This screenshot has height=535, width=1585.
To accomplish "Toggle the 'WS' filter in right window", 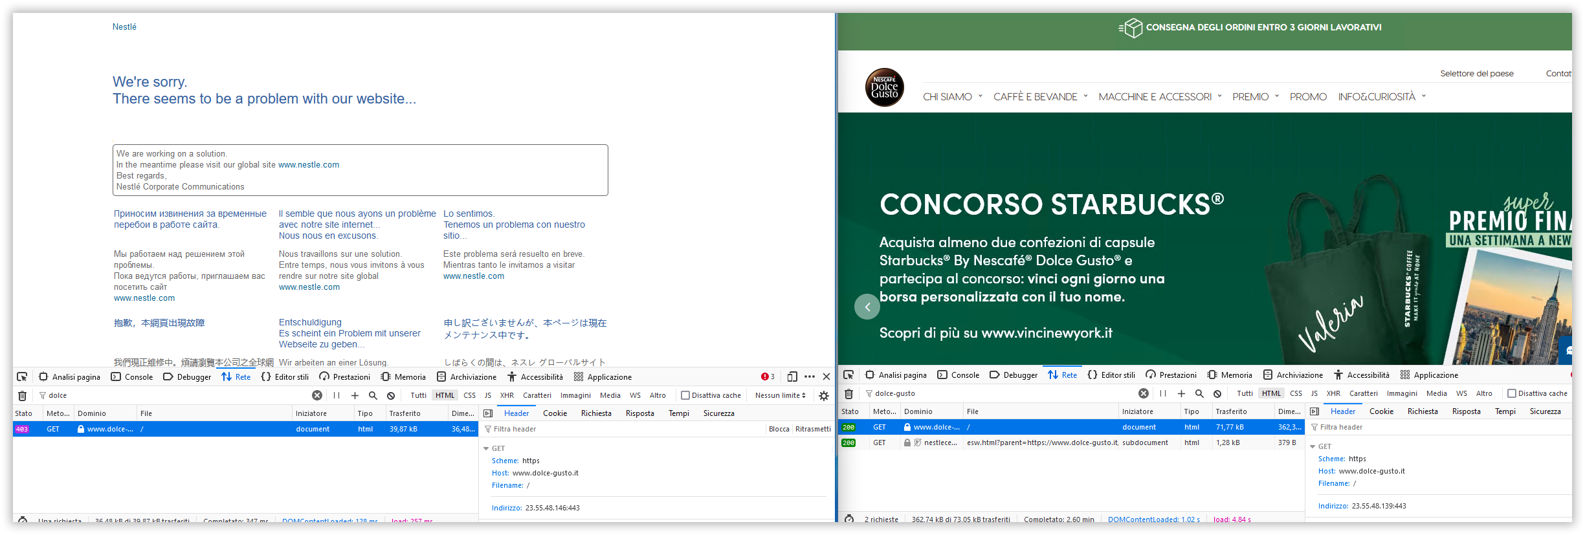I will [1461, 393].
